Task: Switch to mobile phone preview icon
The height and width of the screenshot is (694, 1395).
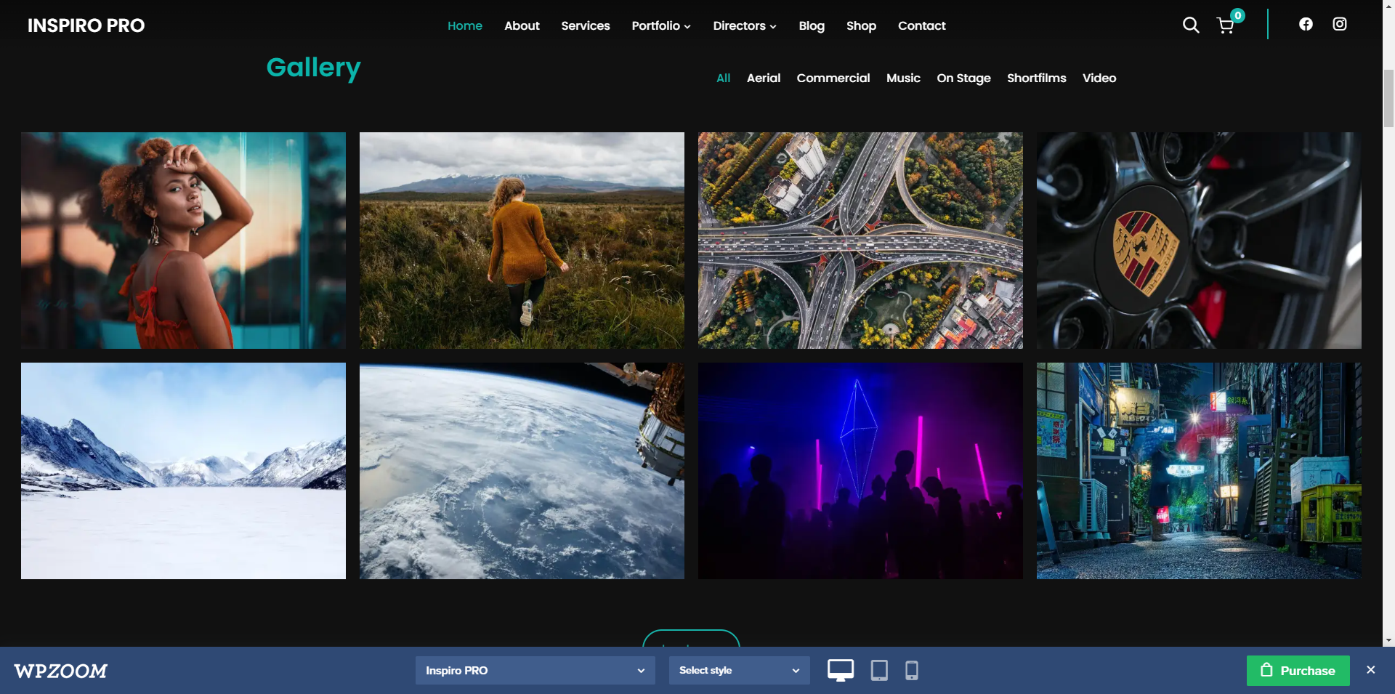Action: (912, 670)
